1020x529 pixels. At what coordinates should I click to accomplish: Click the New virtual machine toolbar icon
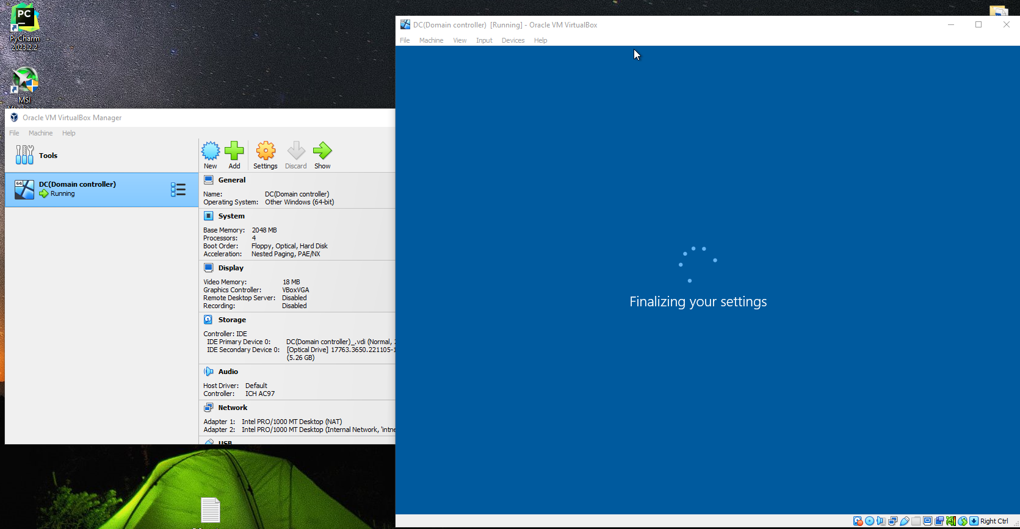[x=211, y=151]
